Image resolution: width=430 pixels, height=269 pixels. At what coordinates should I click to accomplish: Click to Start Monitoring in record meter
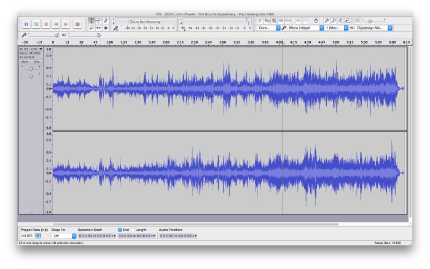[145, 21]
